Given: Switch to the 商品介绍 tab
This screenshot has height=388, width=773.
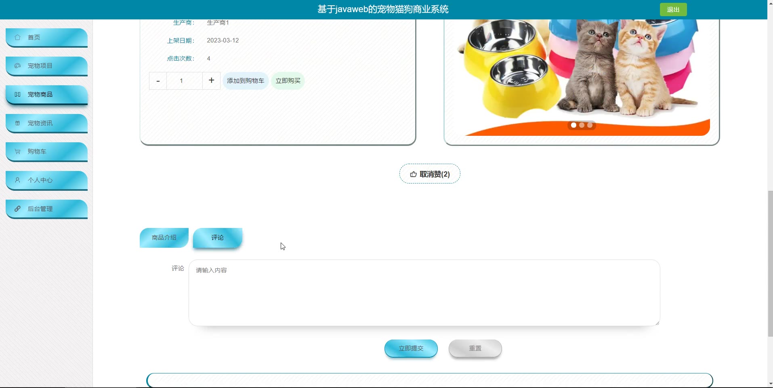Looking at the screenshot, I should [x=164, y=238].
